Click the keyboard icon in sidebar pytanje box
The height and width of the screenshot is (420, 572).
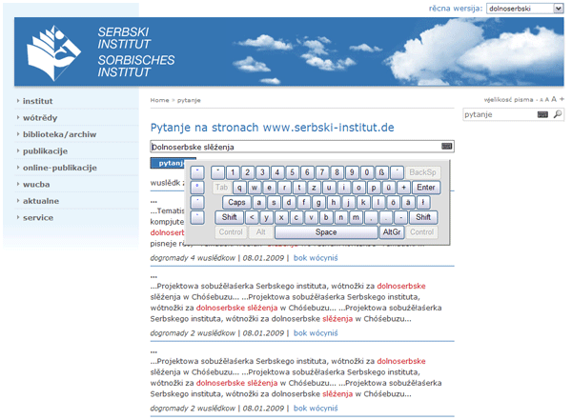coord(542,114)
